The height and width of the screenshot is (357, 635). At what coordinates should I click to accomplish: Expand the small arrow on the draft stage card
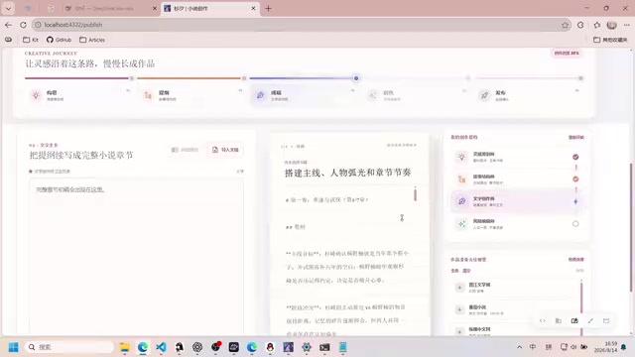(x=353, y=90)
